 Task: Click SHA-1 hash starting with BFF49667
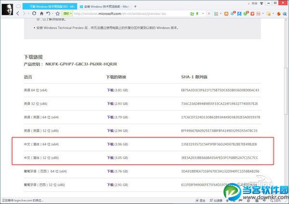pos(219,131)
